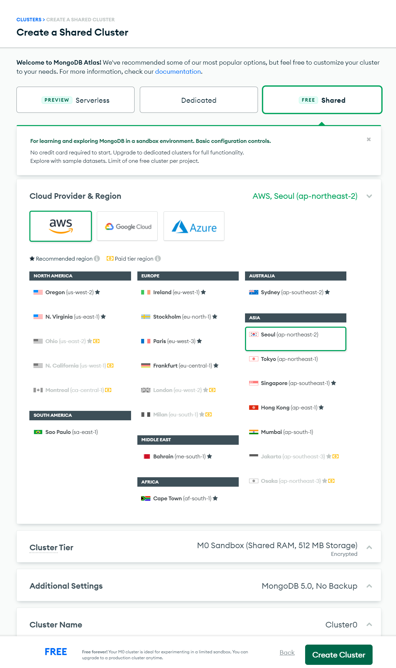
Task: Choose Sao Paulo (sa-east-1) region
Action: [x=80, y=432]
